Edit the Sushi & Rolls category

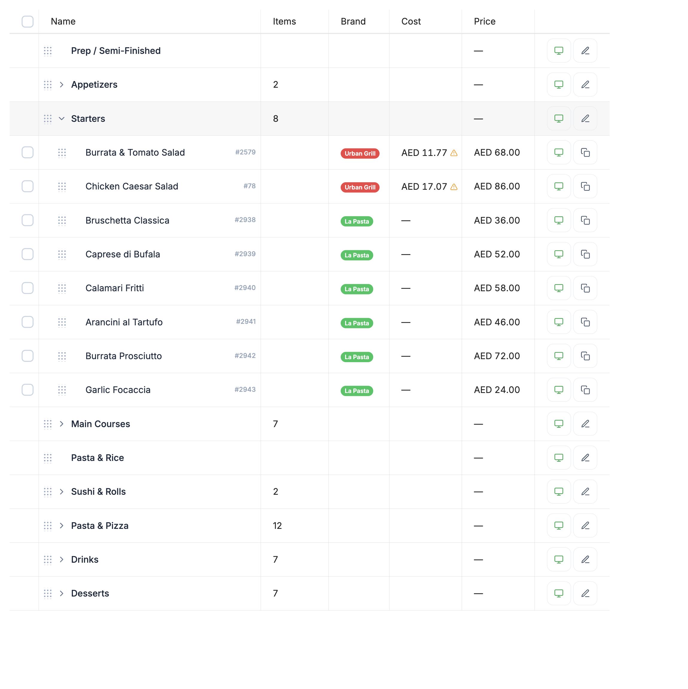coord(585,491)
